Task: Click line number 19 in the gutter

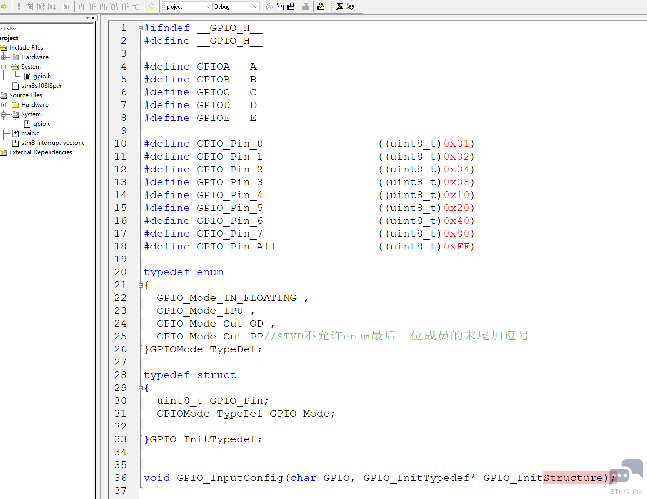Action: (120, 259)
